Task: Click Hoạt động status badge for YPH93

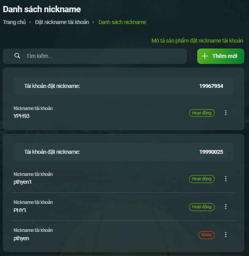Action: click(x=202, y=113)
